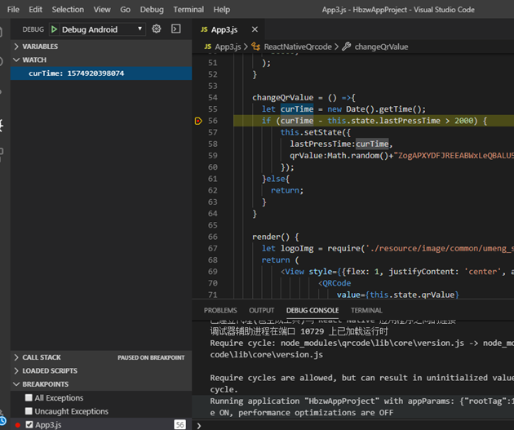Open the Help menu
The image size is (514, 430).
(222, 10)
